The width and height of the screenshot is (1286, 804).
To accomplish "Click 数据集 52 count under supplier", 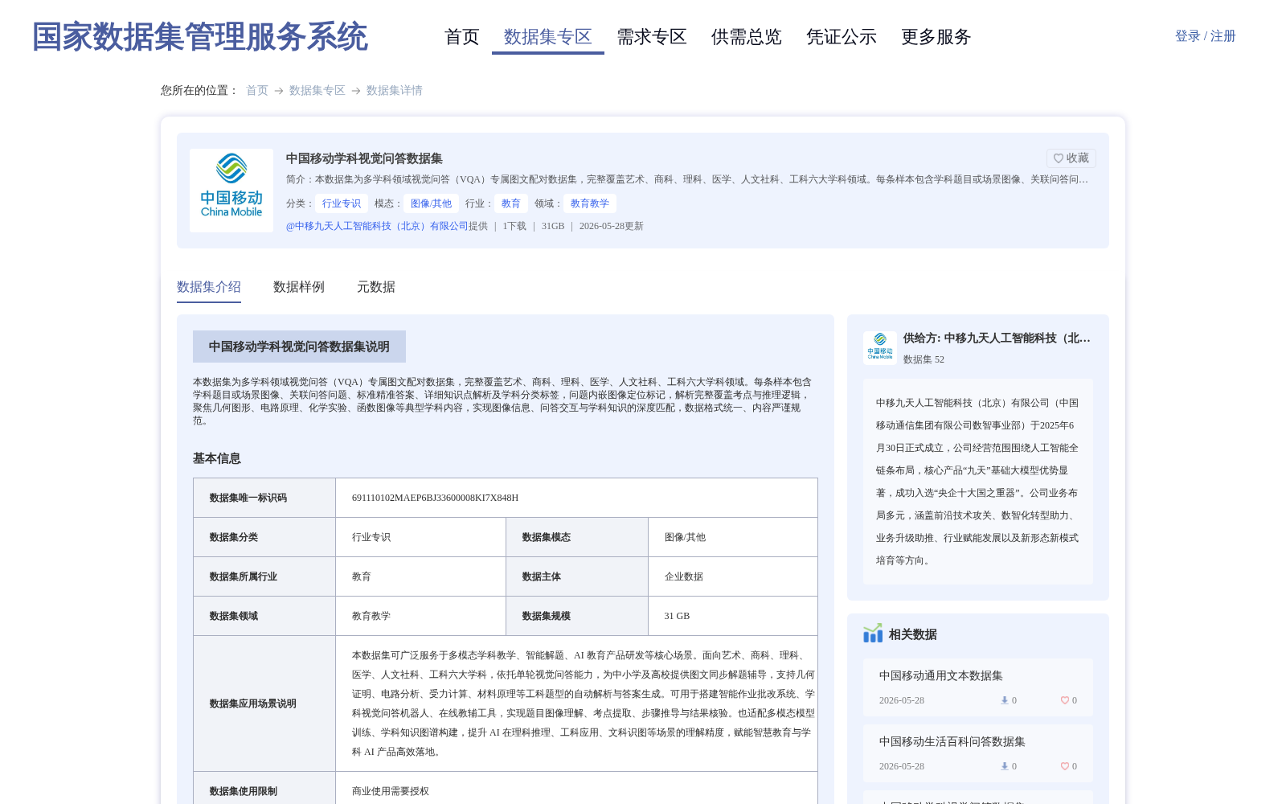I will tap(924, 359).
